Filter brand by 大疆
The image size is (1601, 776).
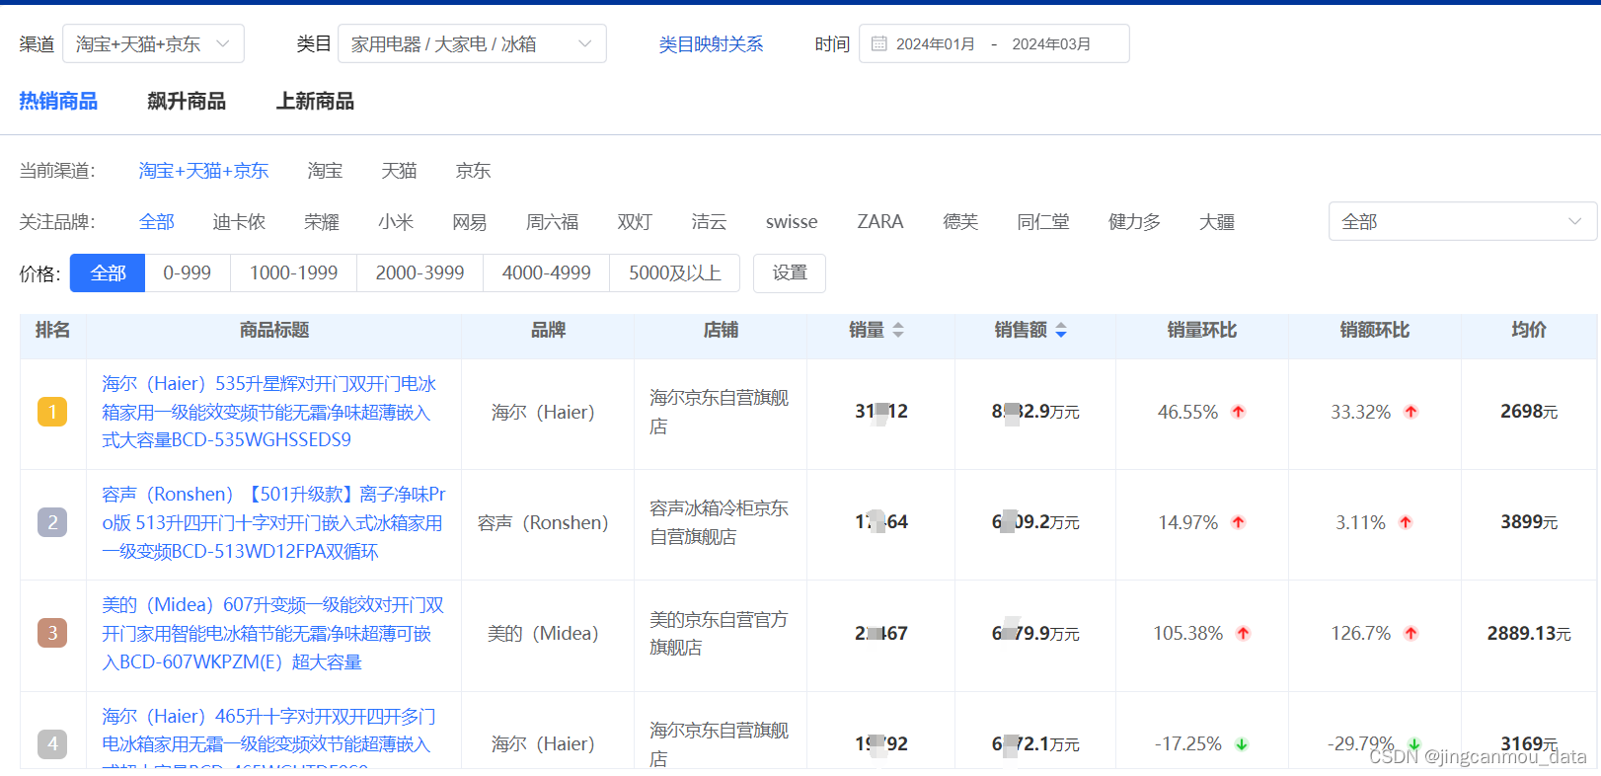[1217, 222]
